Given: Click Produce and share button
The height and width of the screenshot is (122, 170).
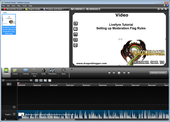Looking at the screenshot, I should point(53,9).
